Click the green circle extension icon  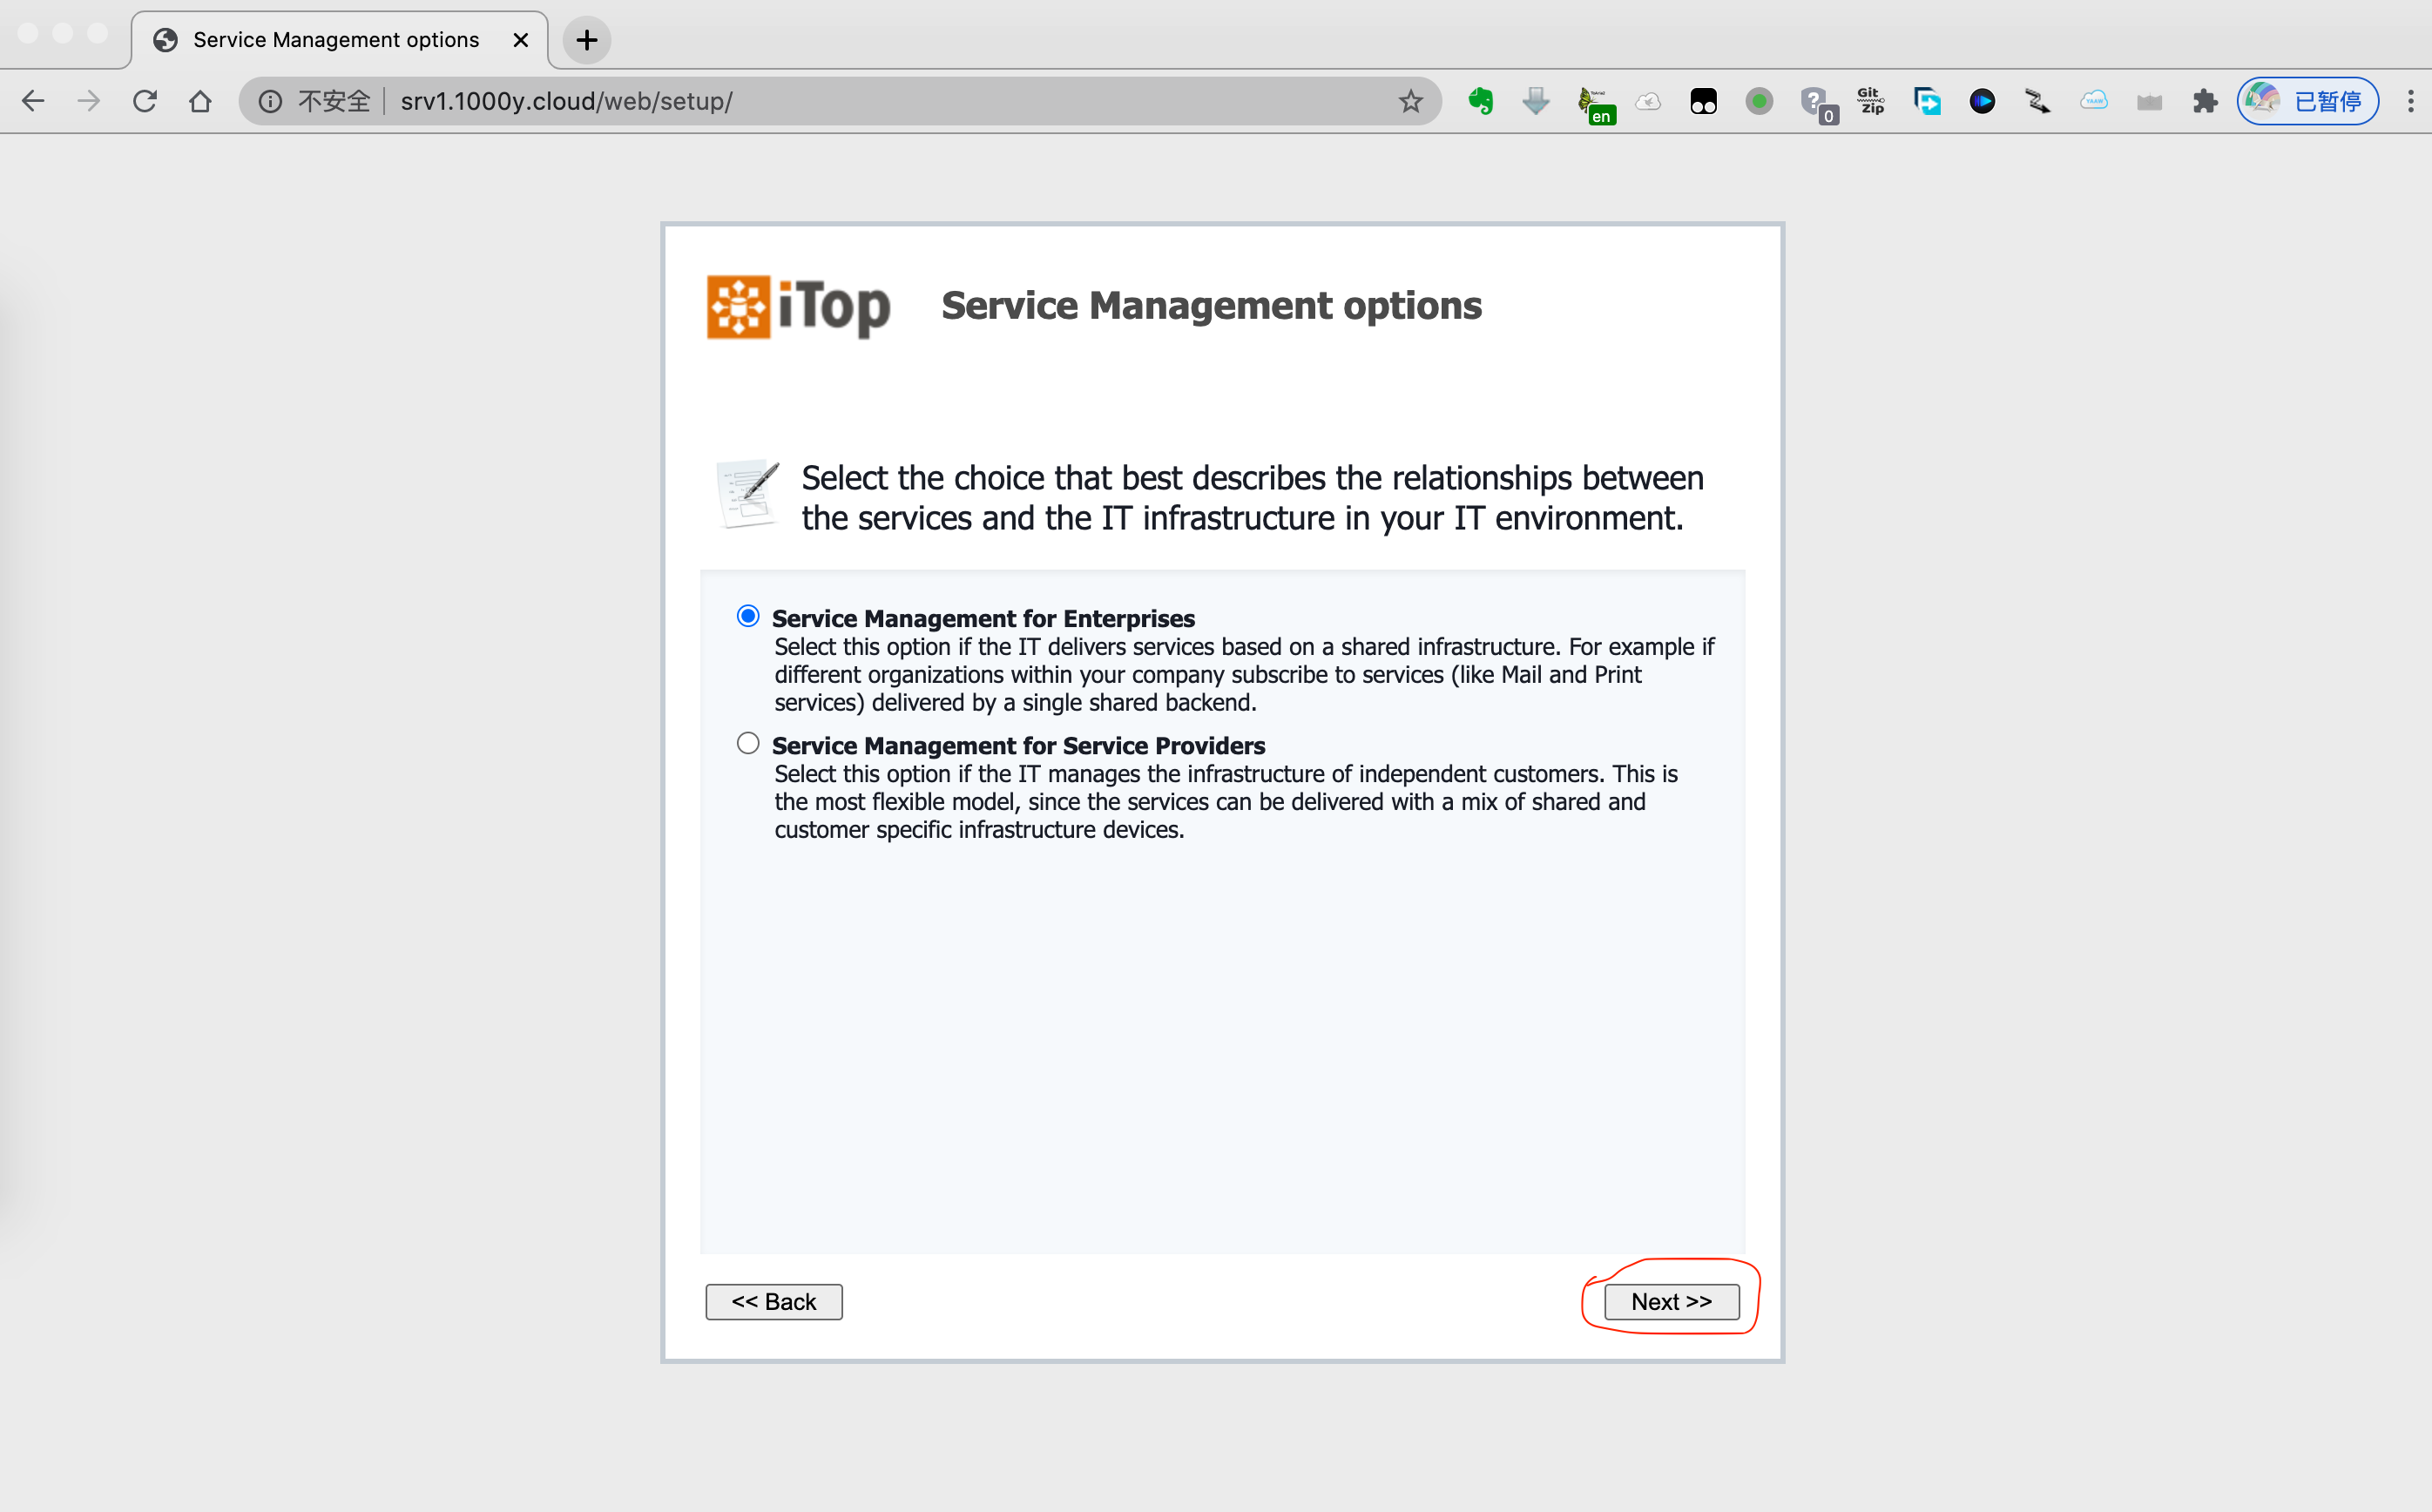(x=1759, y=101)
